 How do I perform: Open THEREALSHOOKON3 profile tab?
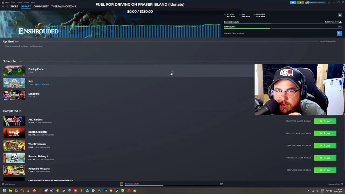(x=64, y=6)
